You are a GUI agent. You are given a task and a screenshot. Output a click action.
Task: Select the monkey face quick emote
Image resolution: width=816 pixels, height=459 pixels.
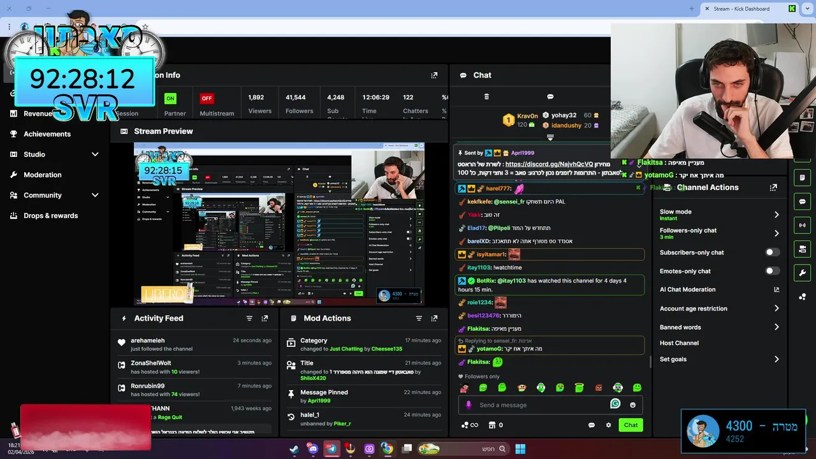[521, 388]
